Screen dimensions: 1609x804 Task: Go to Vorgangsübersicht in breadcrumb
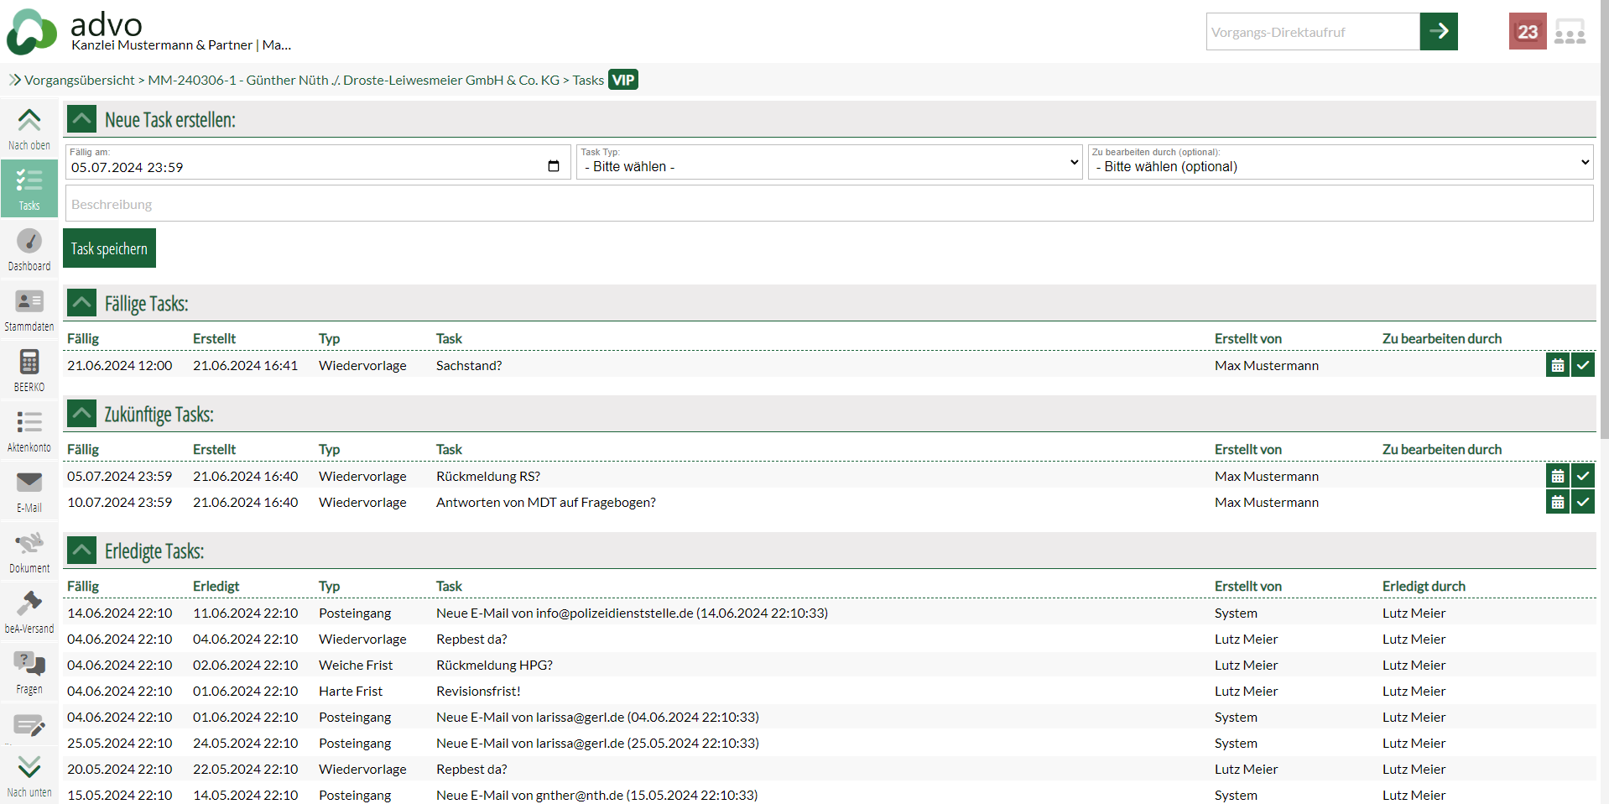pos(79,80)
